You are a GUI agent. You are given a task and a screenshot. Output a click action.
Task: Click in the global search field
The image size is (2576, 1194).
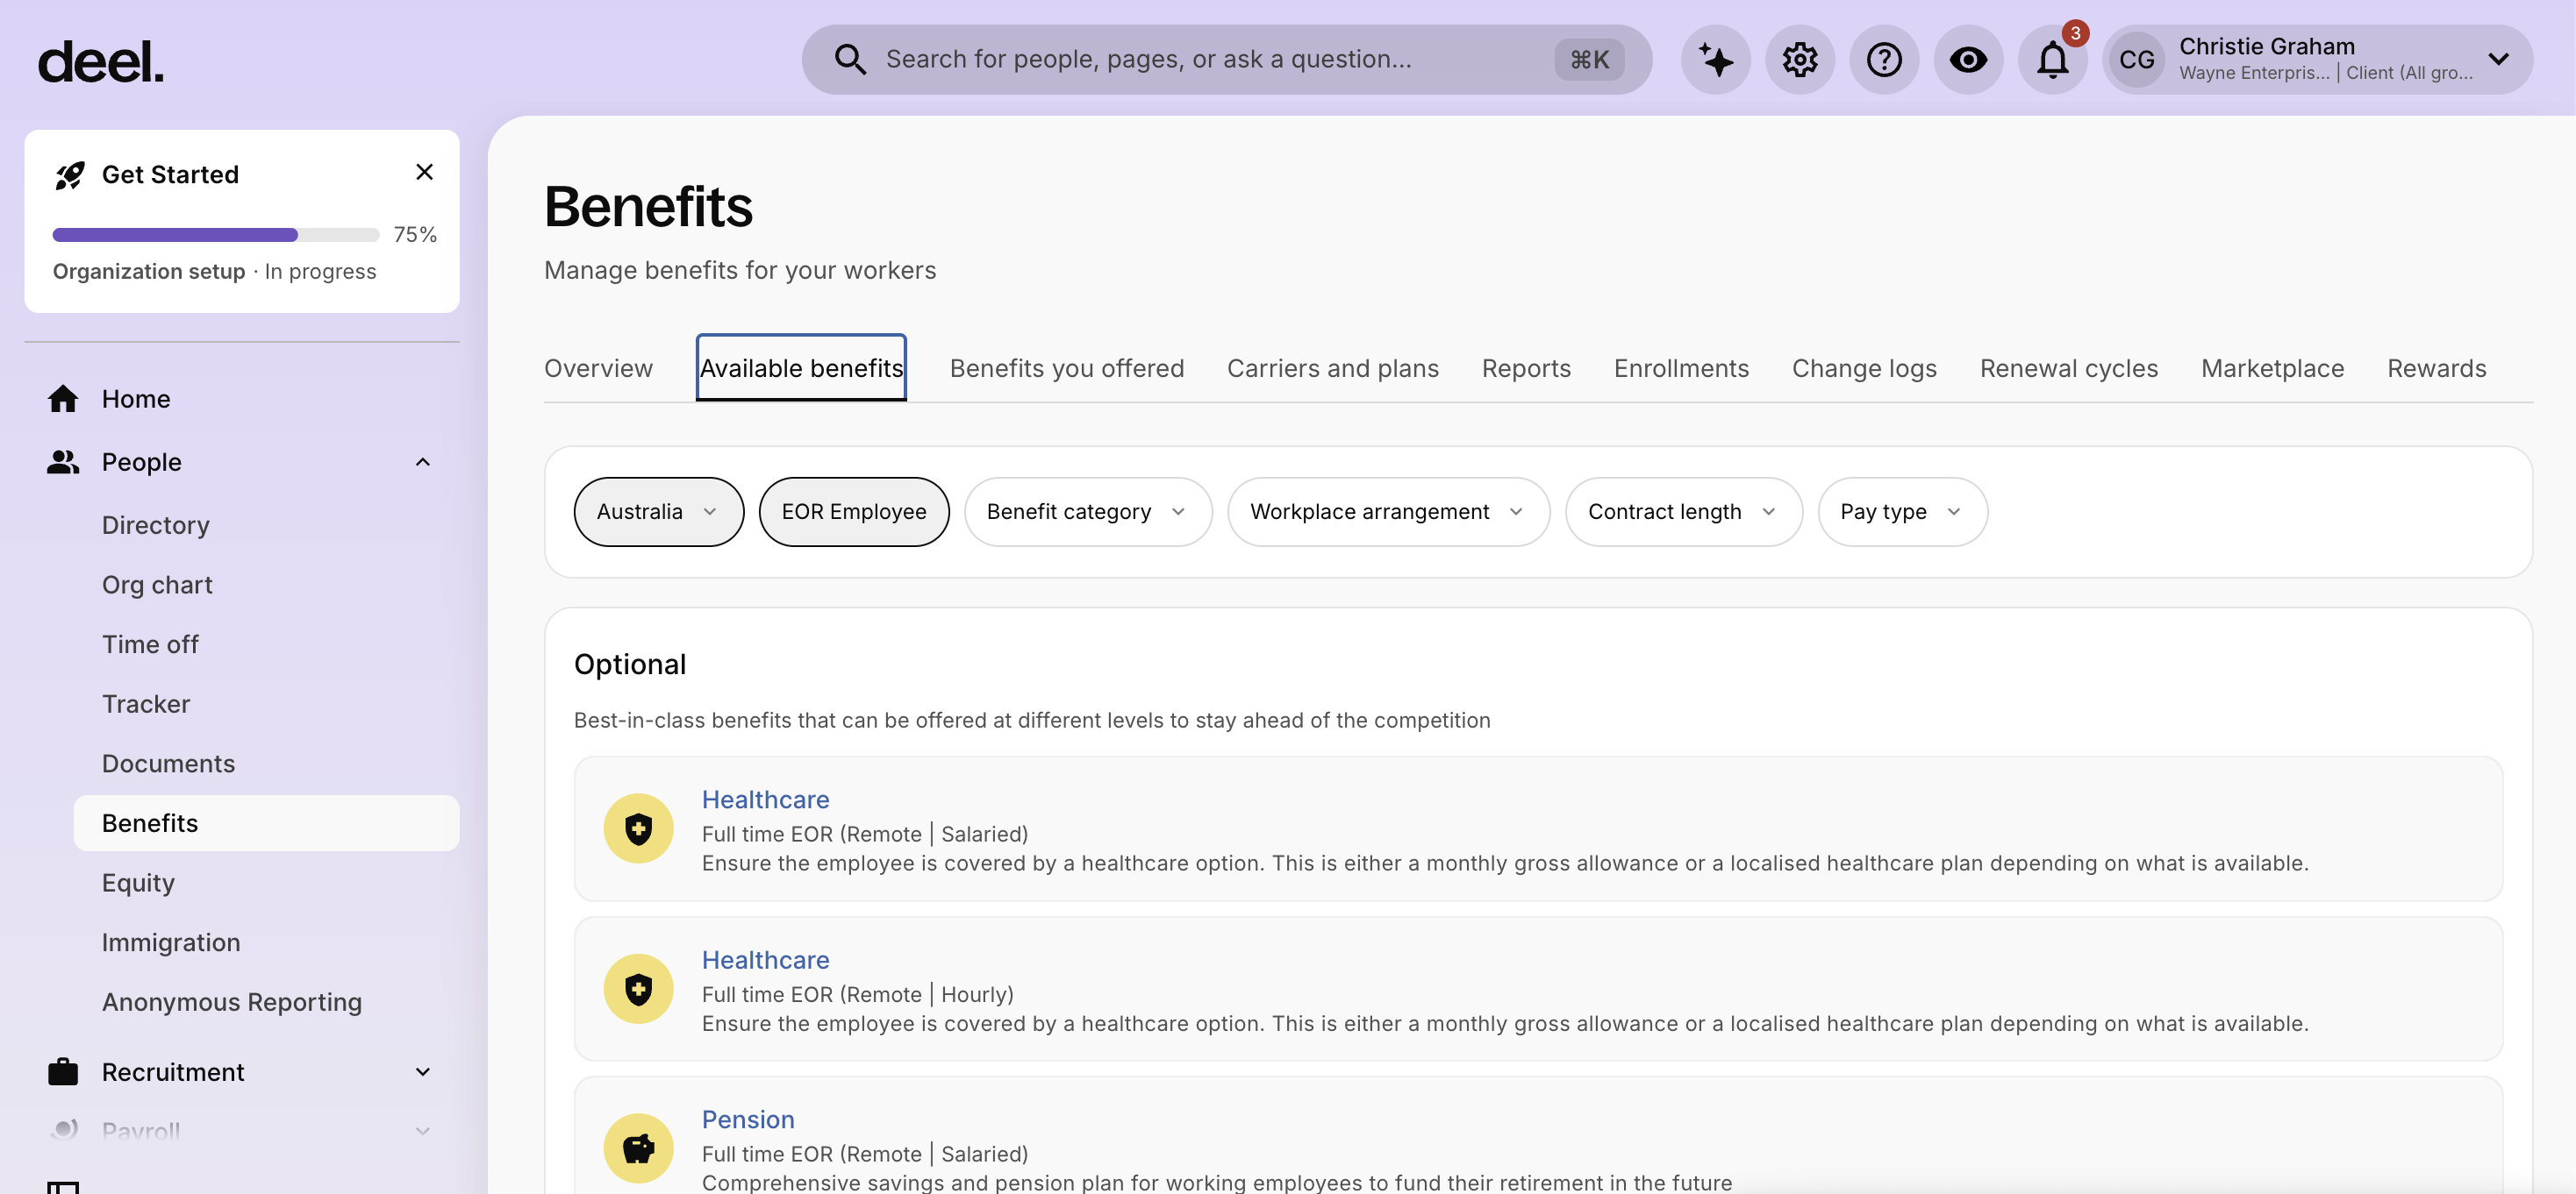[1226, 60]
